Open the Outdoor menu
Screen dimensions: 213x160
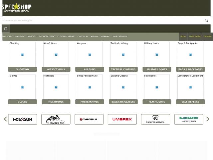click(83, 36)
